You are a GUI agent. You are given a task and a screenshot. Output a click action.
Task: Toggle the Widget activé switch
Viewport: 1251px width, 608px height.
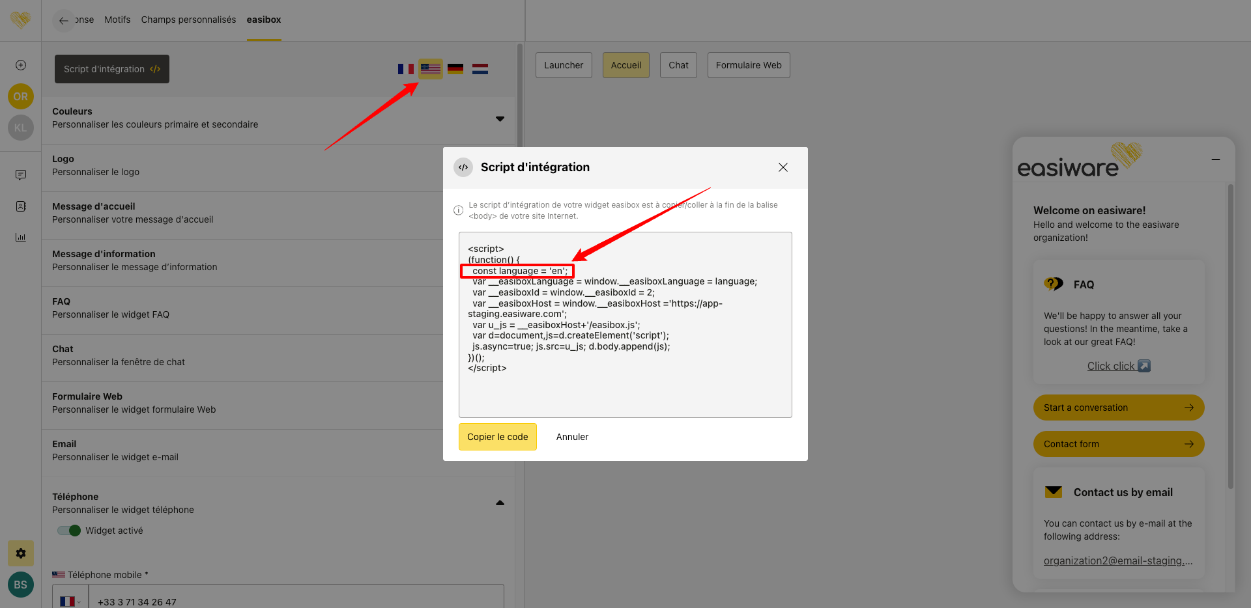coord(69,531)
